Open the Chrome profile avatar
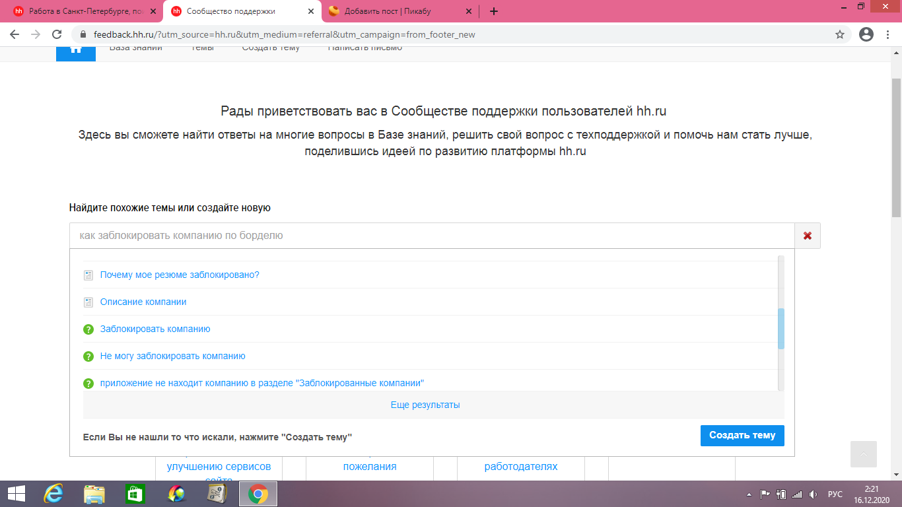Image resolution: width=902 pixels, height=507 pixels. (866, 34)
